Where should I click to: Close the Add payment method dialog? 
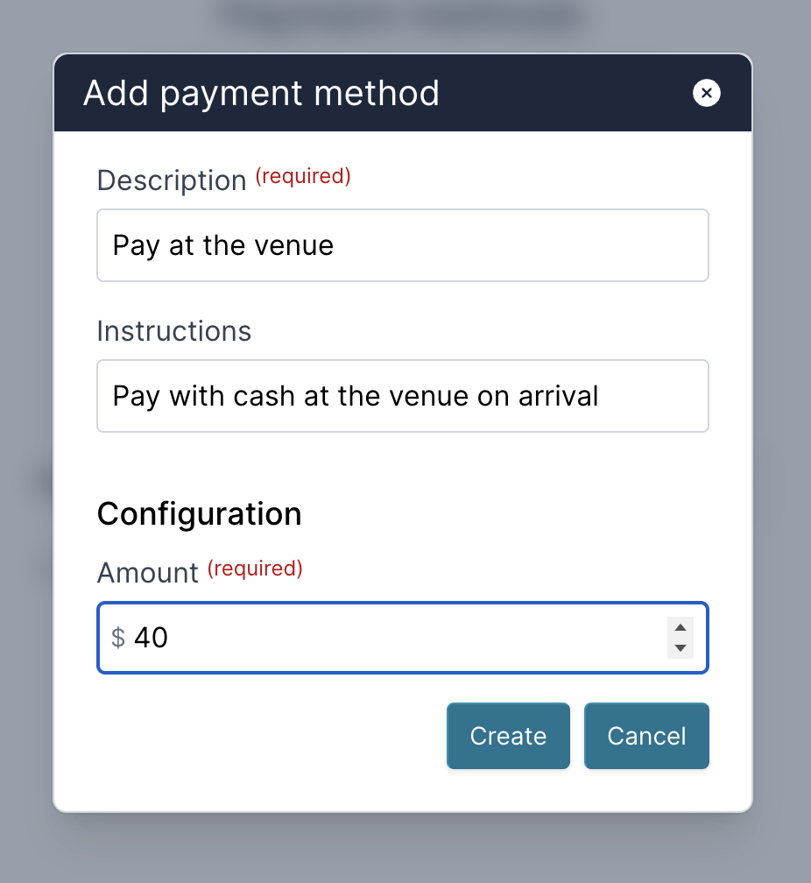pos(706,93)
